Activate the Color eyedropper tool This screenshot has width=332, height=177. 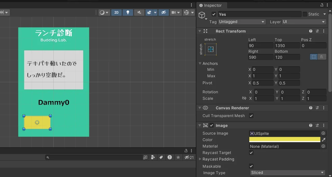coord(323,140)
